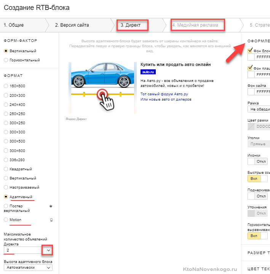Open the Или новые авто от дилеров link

[x=166, y=99]
